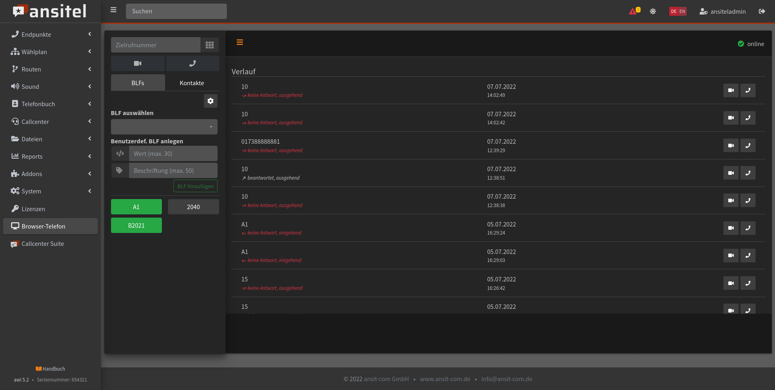Click the BLF hinzufügen button

coord(195,186)
